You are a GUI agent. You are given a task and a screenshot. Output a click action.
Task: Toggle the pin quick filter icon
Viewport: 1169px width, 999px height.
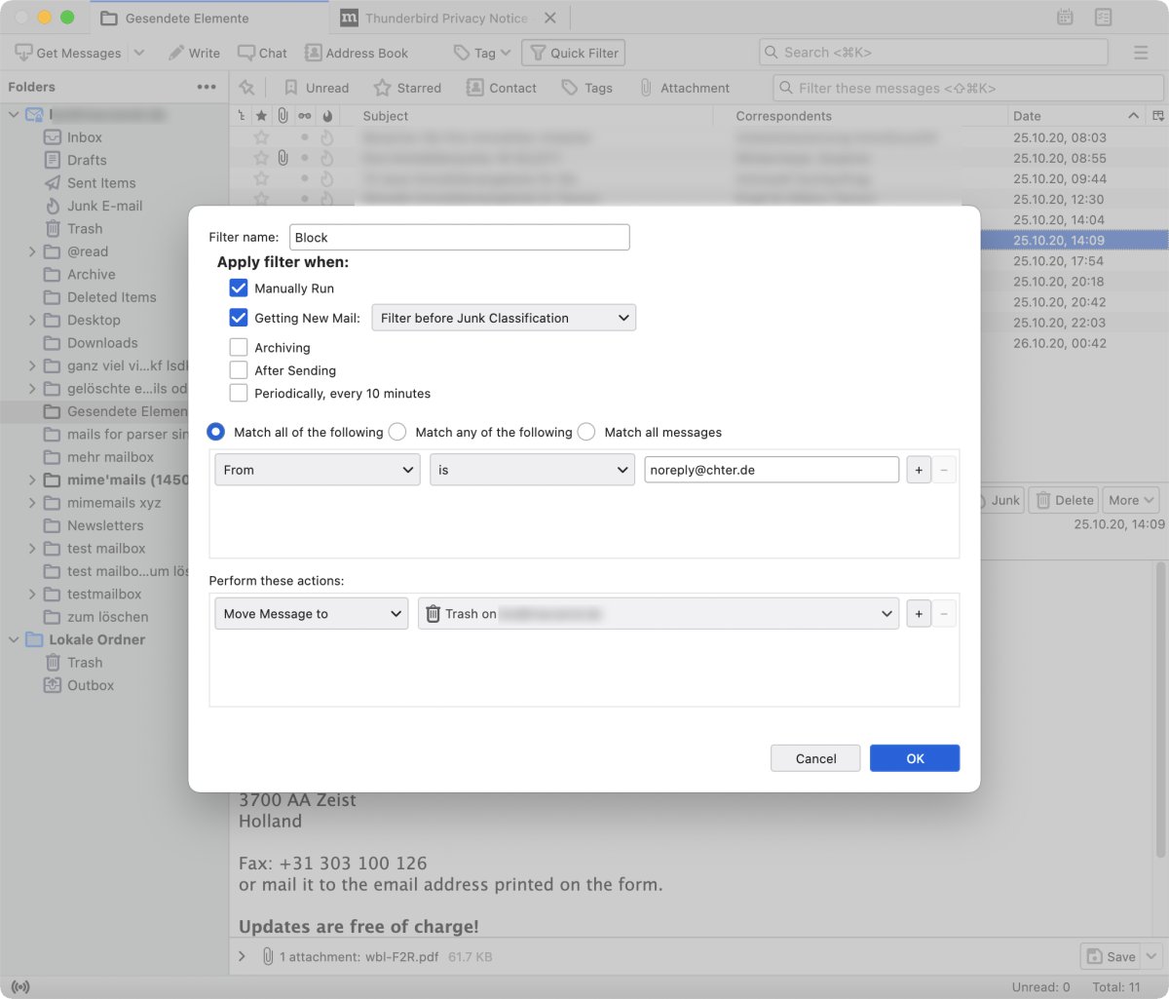246,88
